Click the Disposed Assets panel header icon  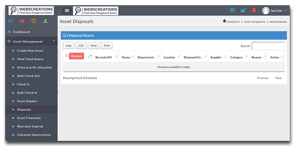[x=65, y=35]
